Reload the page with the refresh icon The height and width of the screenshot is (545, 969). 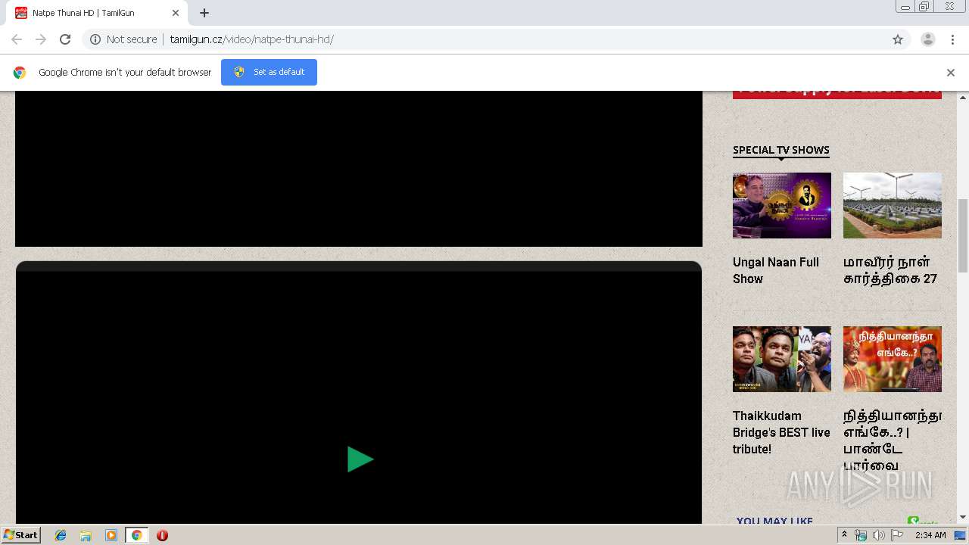click(x=65, y=39)
